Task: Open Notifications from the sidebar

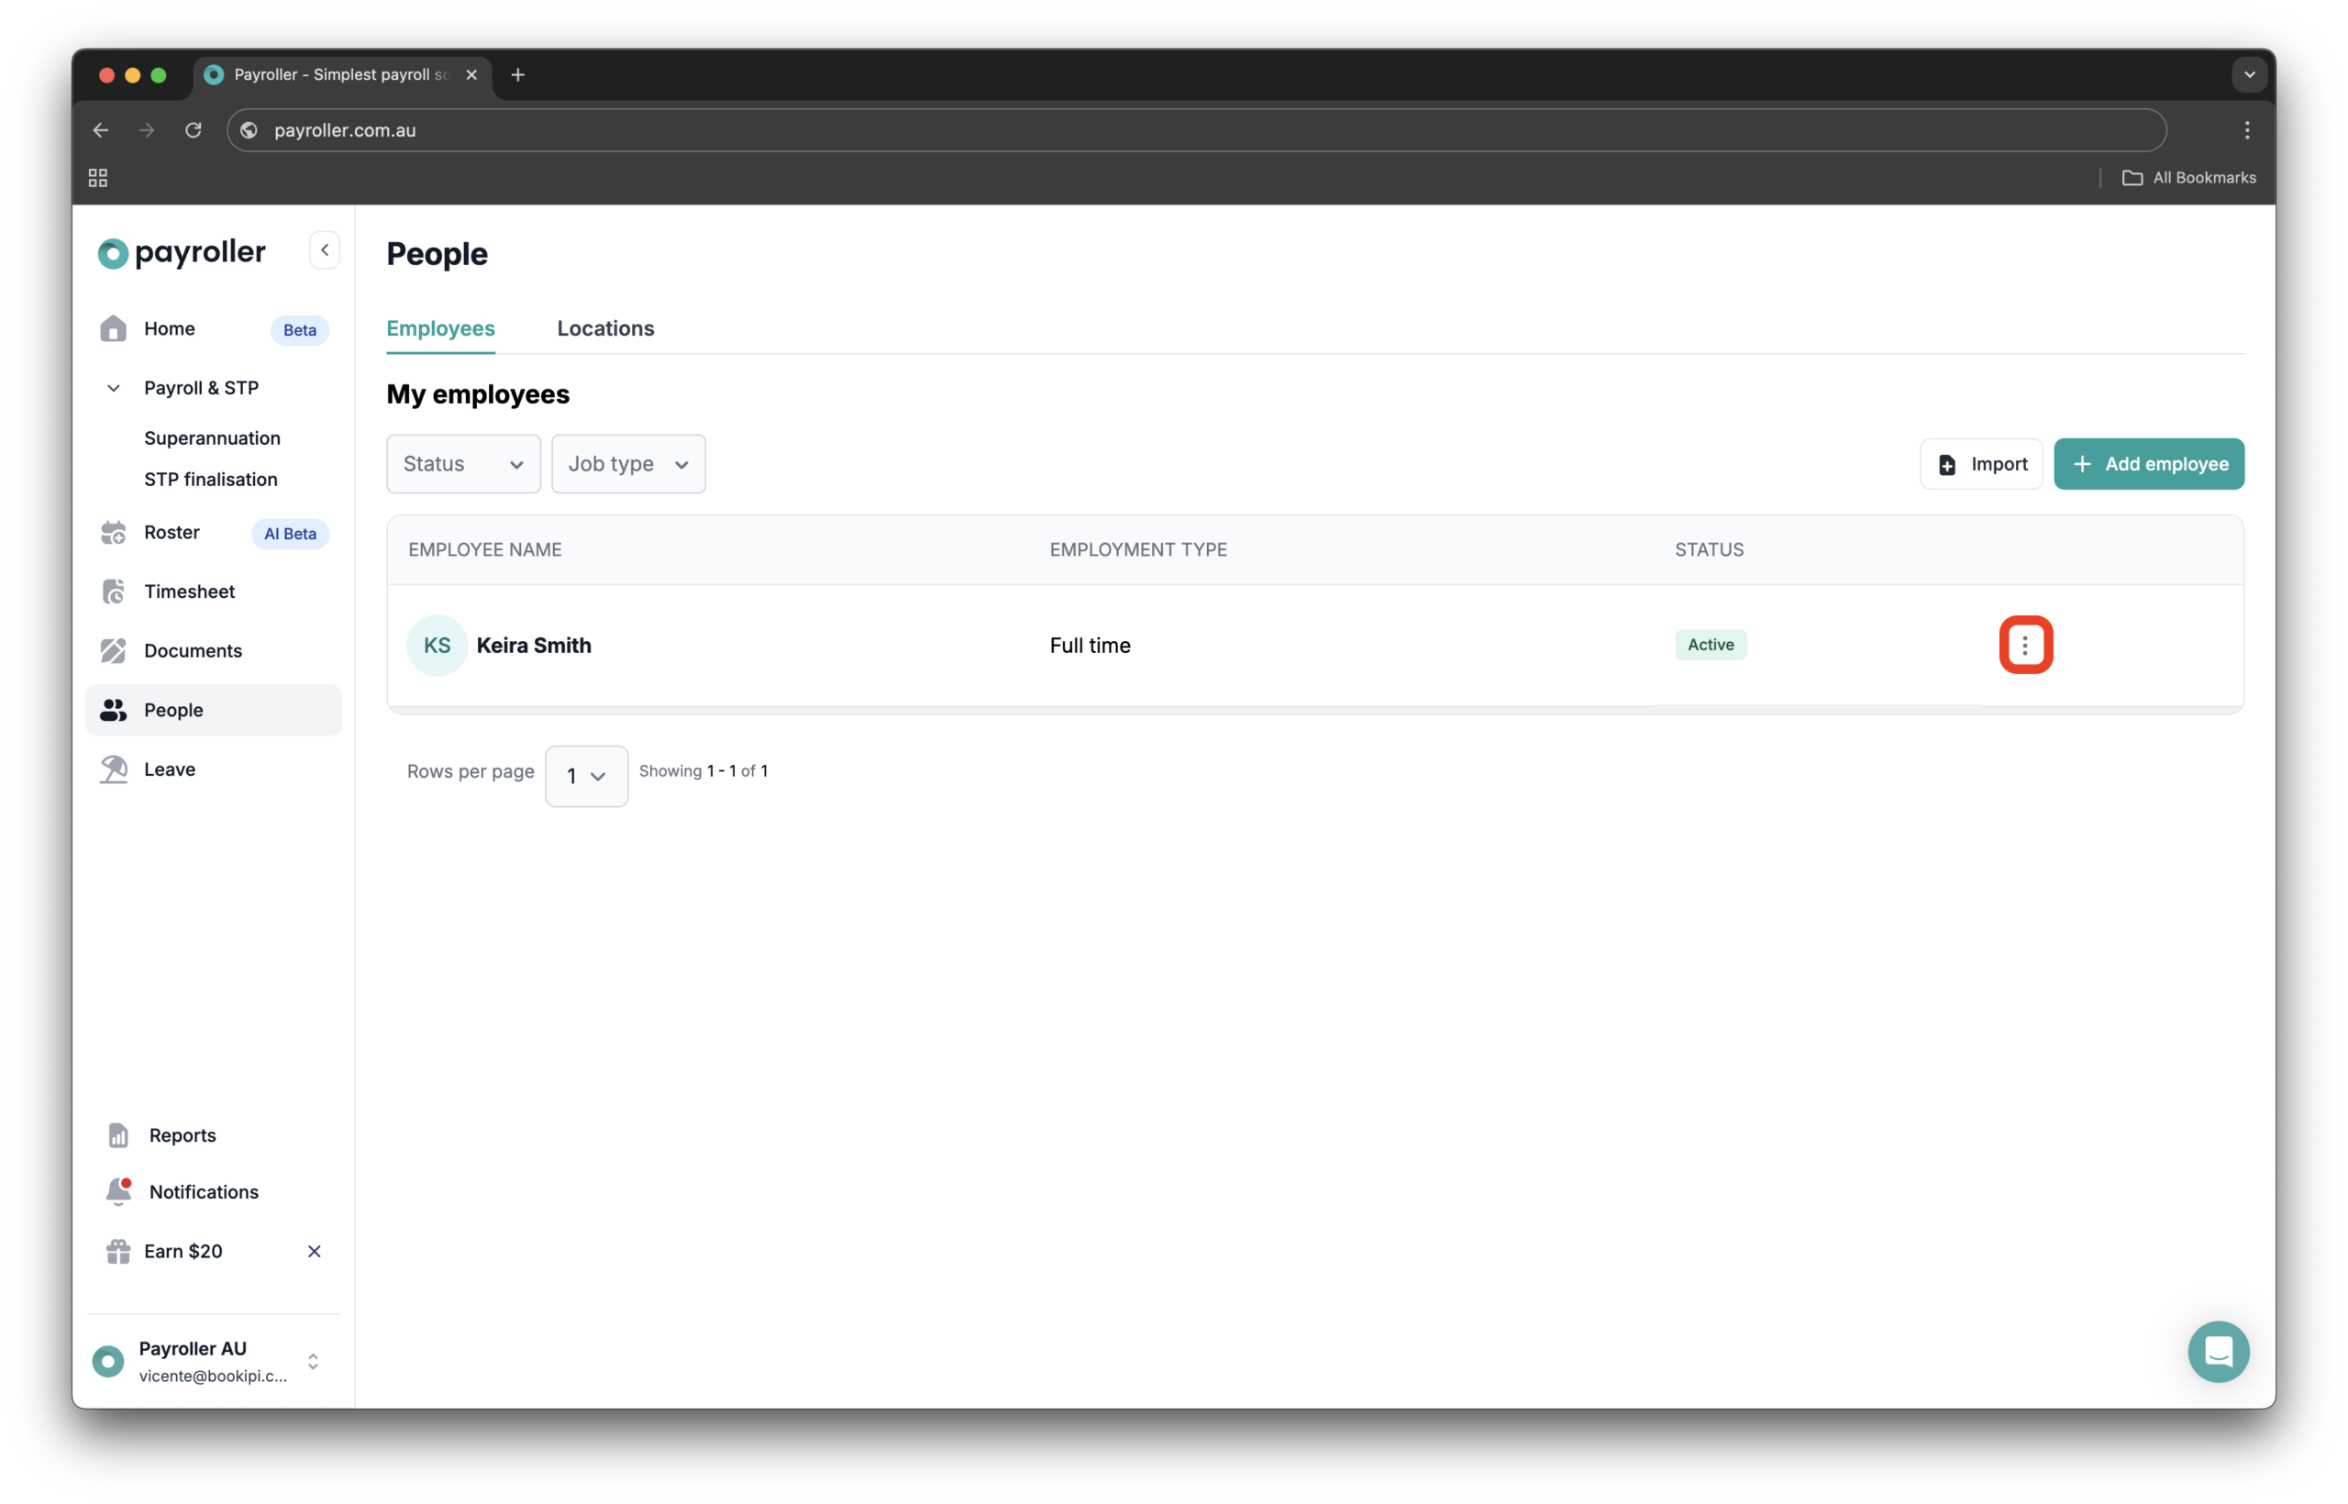Action: point(205,1191)
